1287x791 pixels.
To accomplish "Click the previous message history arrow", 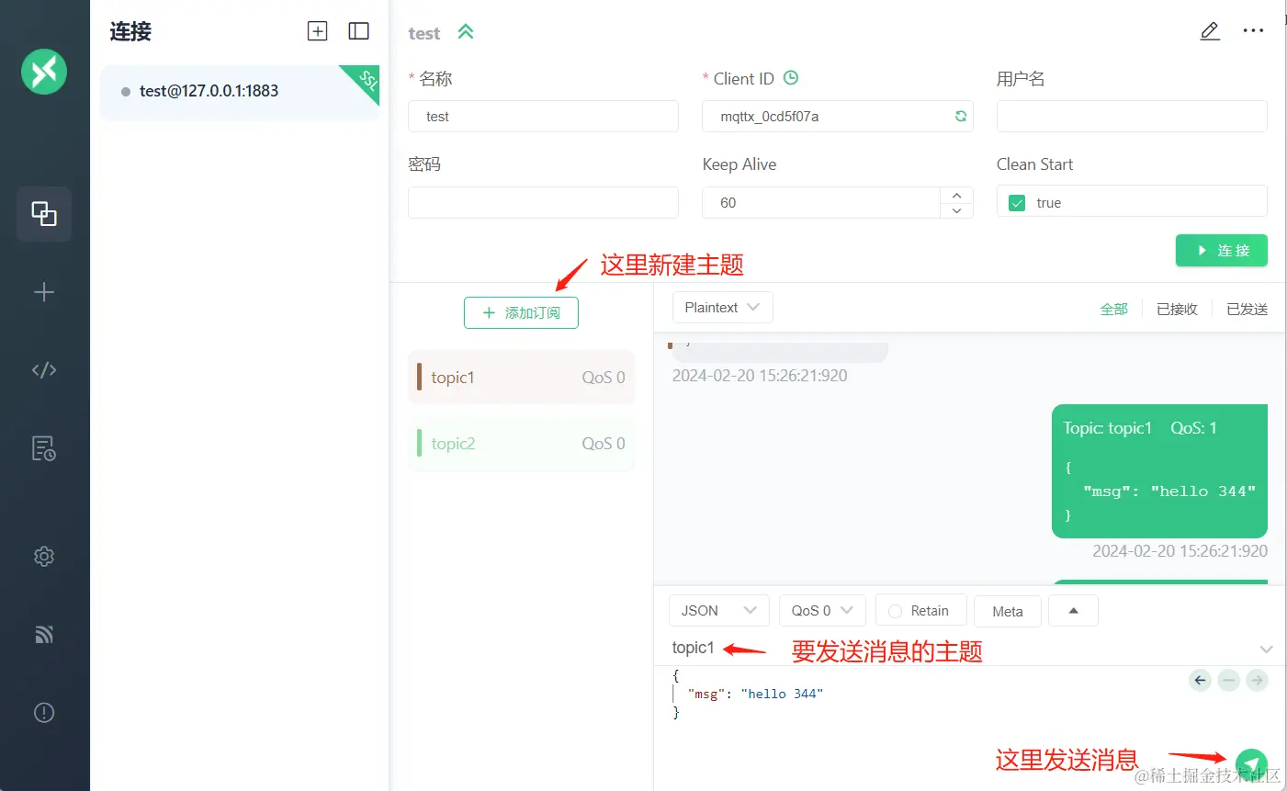I will 1200,680.
